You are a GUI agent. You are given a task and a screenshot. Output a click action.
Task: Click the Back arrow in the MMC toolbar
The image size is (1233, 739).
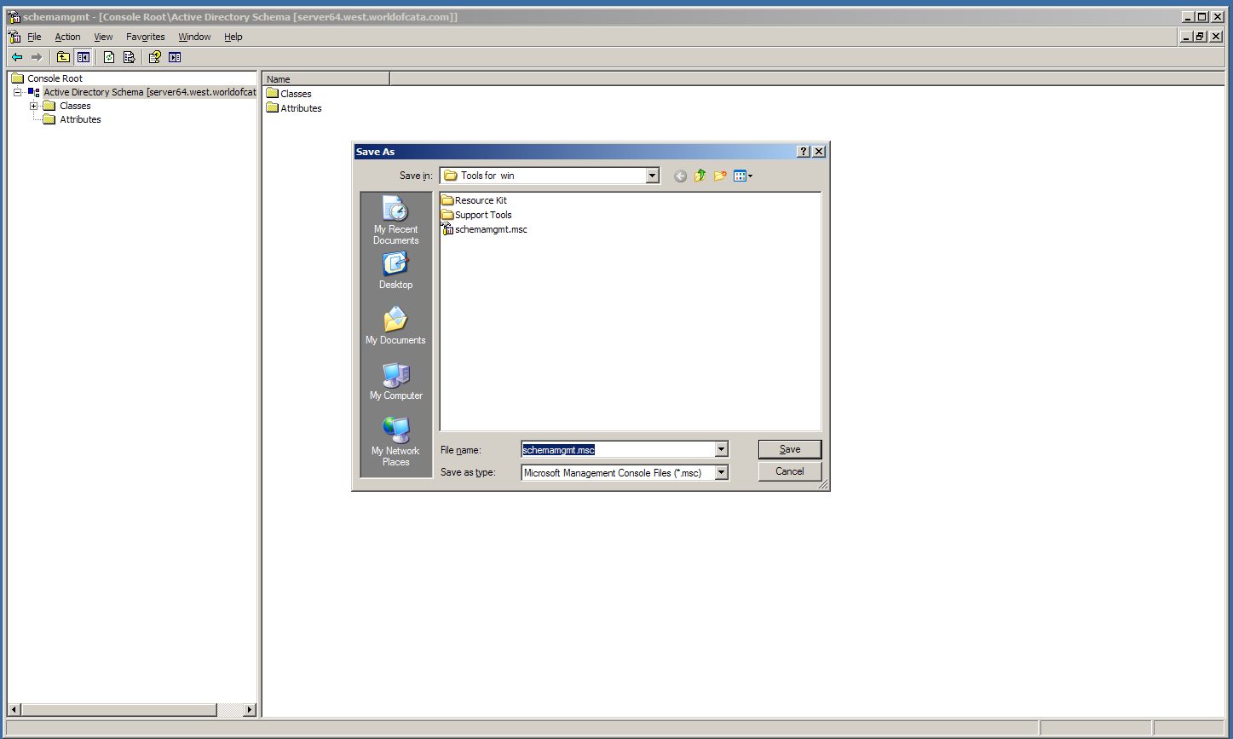[17, 57]
